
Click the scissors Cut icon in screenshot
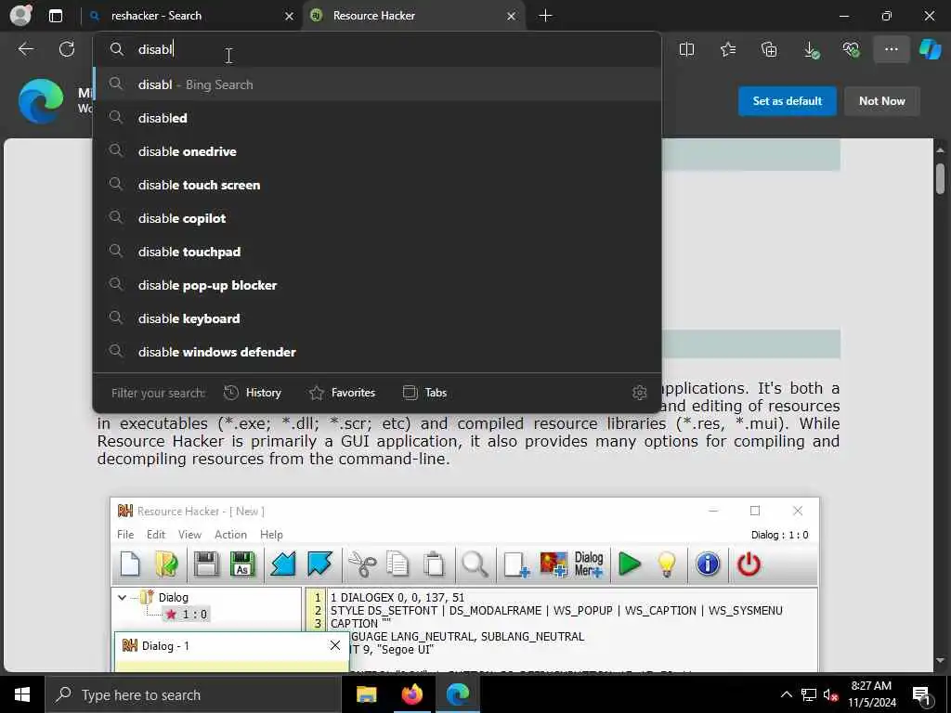362,564
